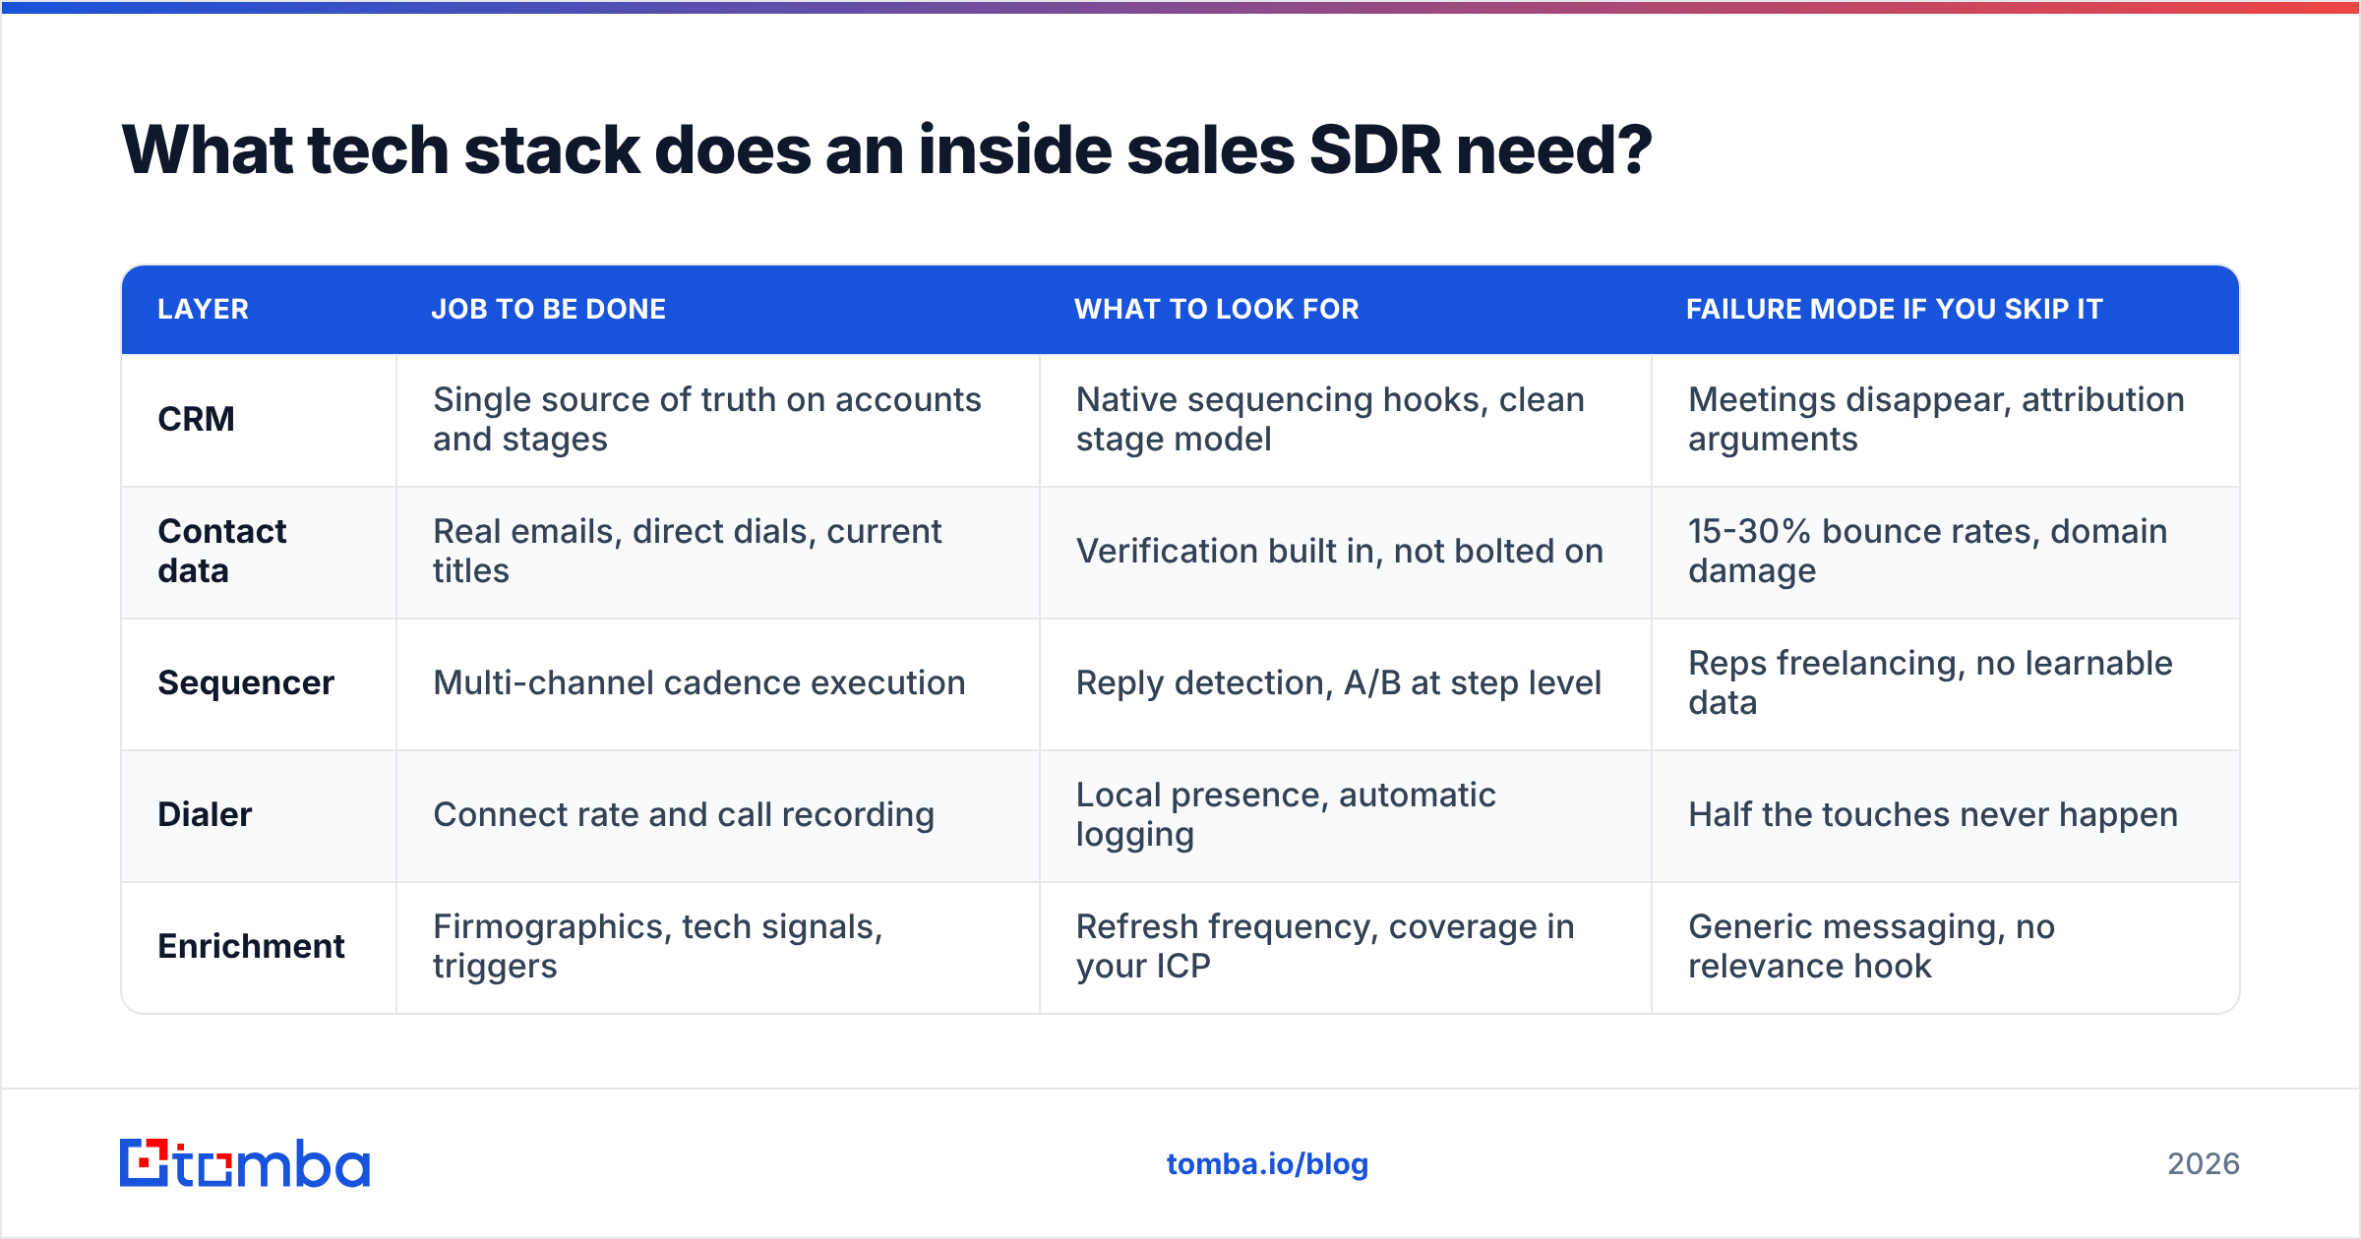The image size is (2361, 1239).
Task: Select the CRM row label
Action: (197, 420)
